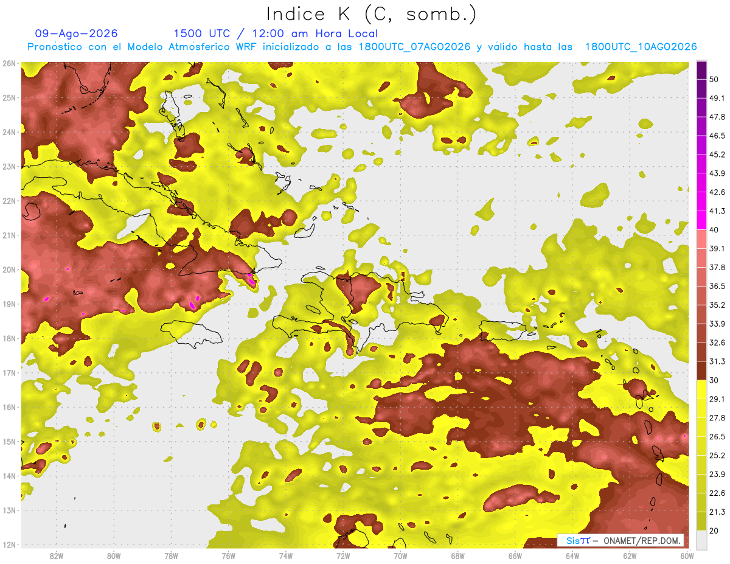Click the colorbar value '47.8'
The width and height of the screenshot is (730, 564).
tap(717, 117)
